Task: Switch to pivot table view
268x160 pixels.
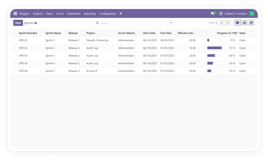Action: click(x=244, y=23)
